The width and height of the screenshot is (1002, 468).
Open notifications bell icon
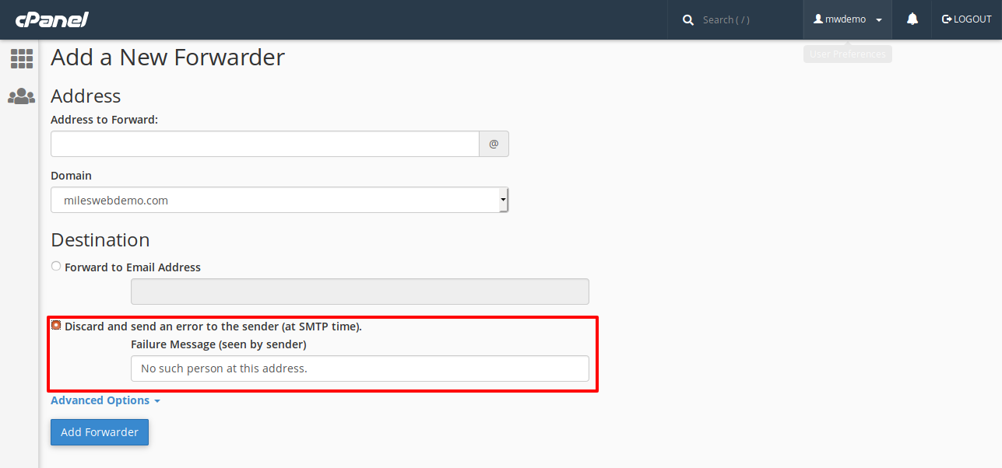pos(912,19)
